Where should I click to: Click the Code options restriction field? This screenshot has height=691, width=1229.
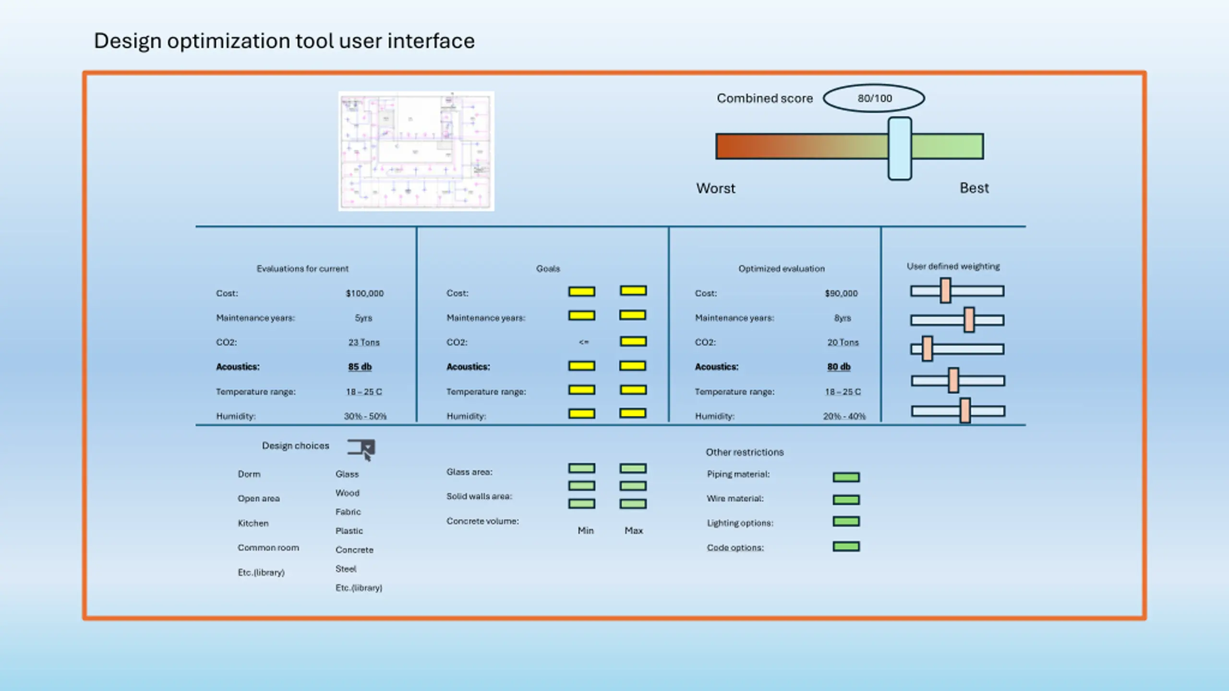(x=846, y=546)
